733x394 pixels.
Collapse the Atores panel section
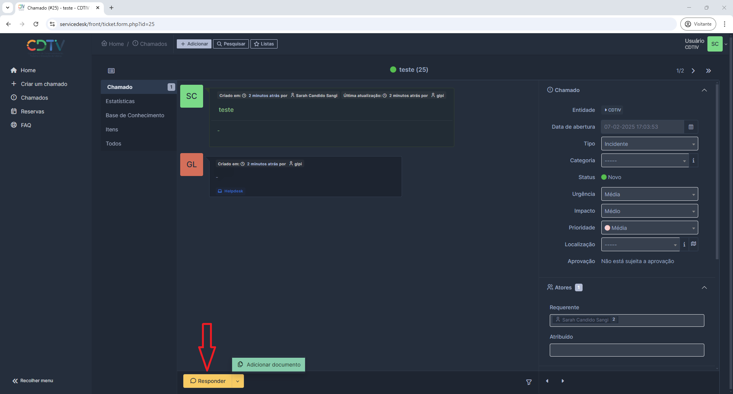tap(704, 287)
